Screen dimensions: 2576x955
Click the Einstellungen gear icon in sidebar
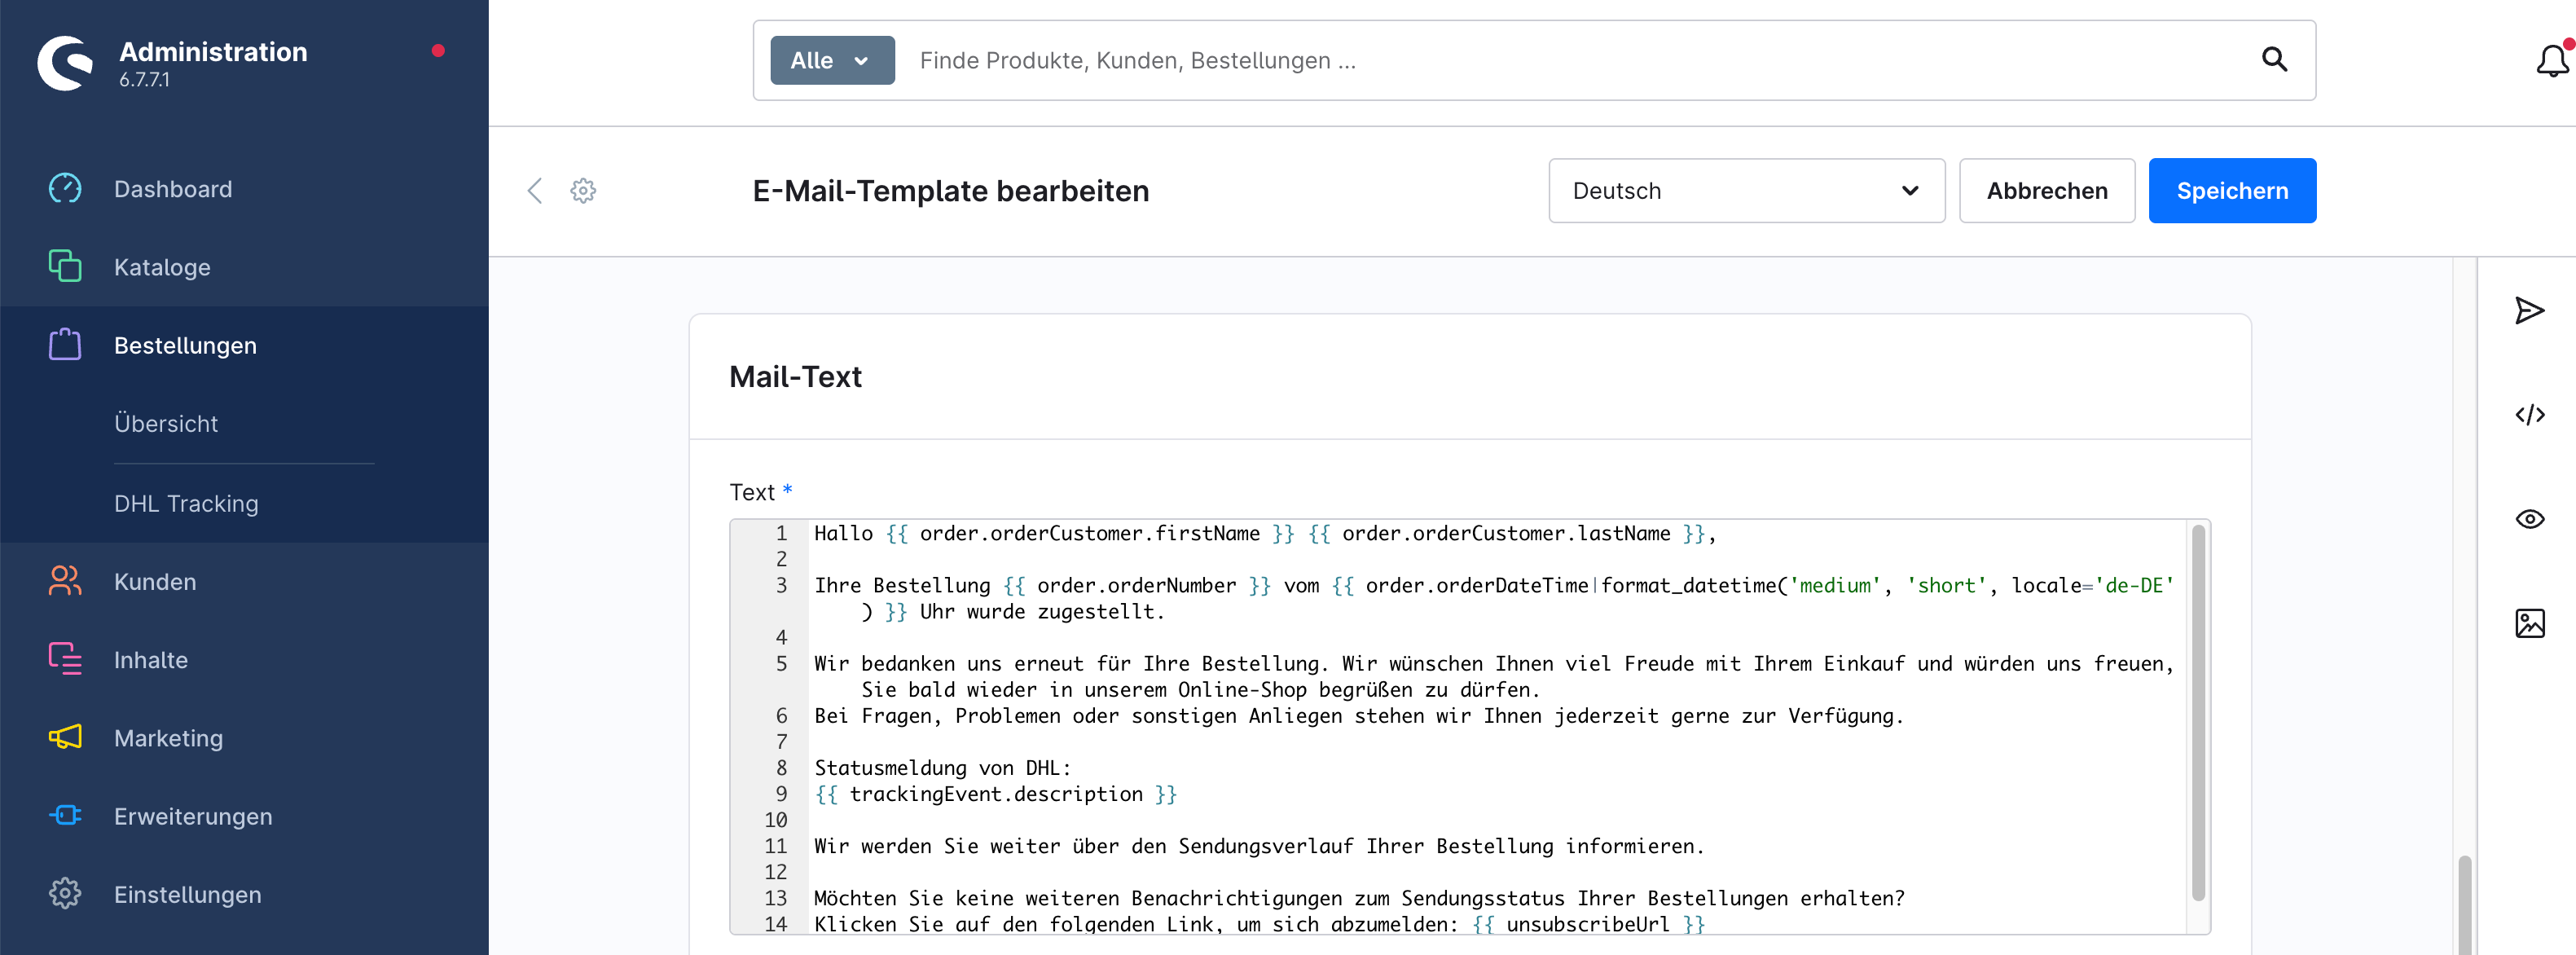(x=65, y=893)
